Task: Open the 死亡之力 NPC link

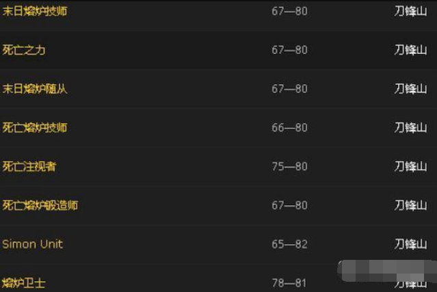Action: click(24, 50)
